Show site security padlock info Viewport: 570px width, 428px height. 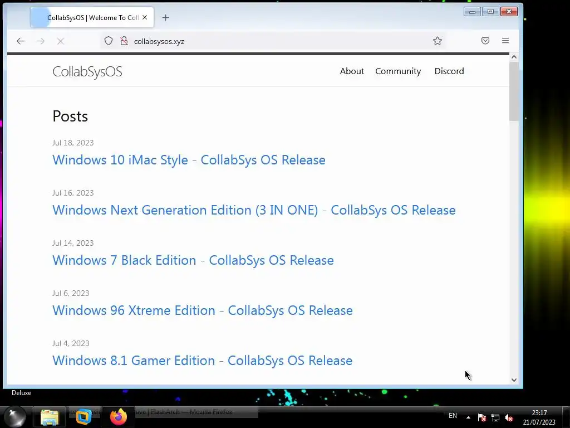click(124, 41)
